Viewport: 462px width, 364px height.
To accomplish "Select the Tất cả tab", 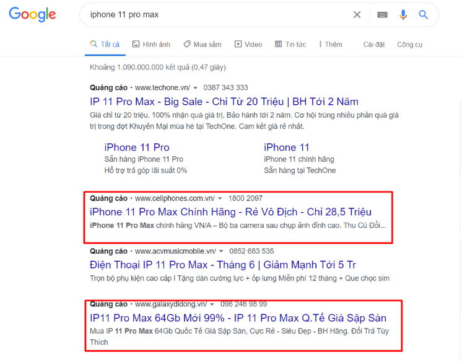I will click(105, 45).
